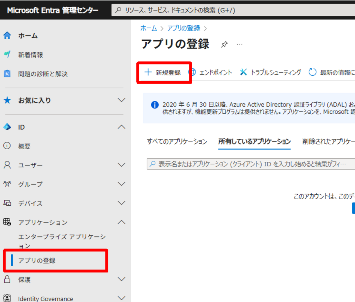355x302 pixels.
Task: Click the application name or ID filter field
Action: tap(251, 164)
